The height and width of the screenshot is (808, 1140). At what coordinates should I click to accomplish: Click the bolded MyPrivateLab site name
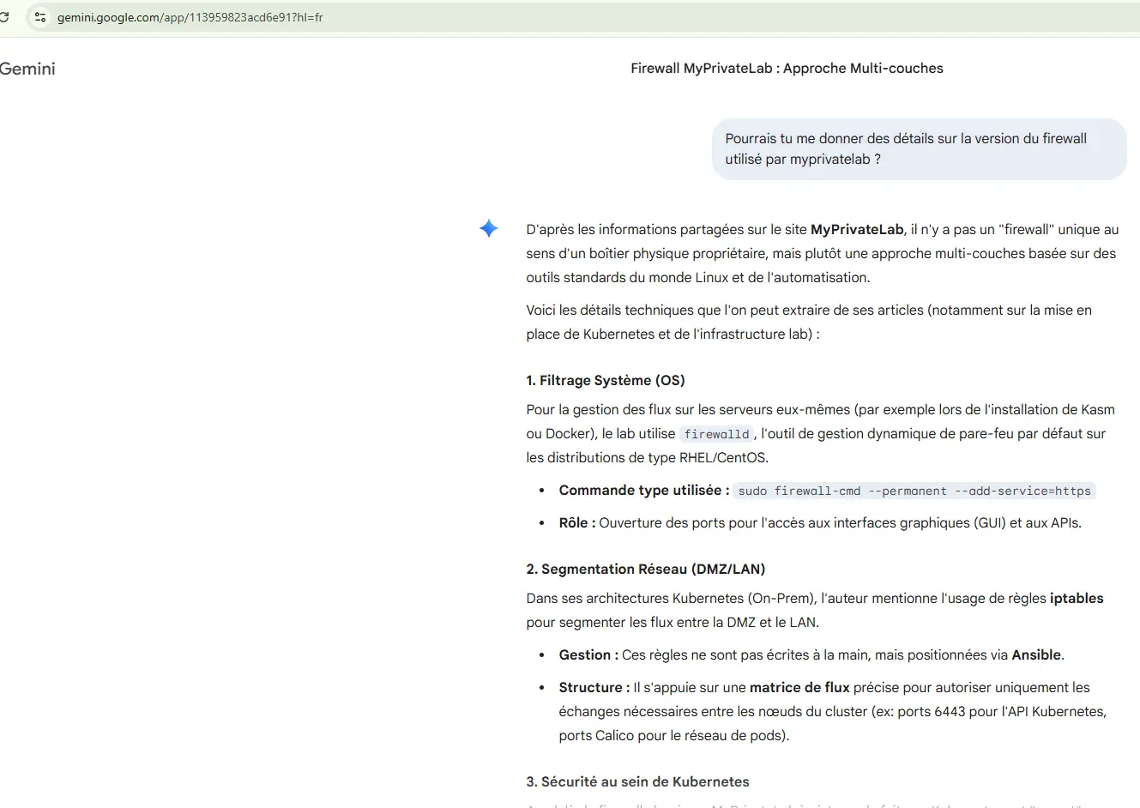[857, 229]
